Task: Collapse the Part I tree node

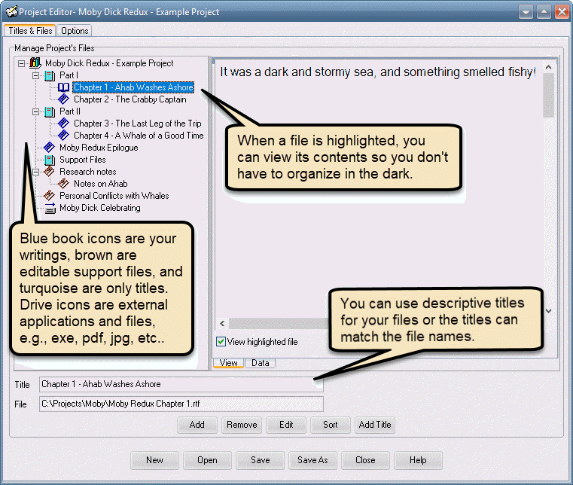Action: (x=35, y=75)
